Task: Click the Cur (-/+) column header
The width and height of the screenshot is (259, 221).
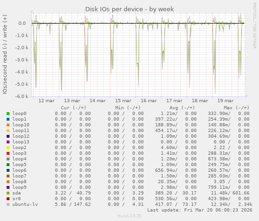Action: coord(74,108)
